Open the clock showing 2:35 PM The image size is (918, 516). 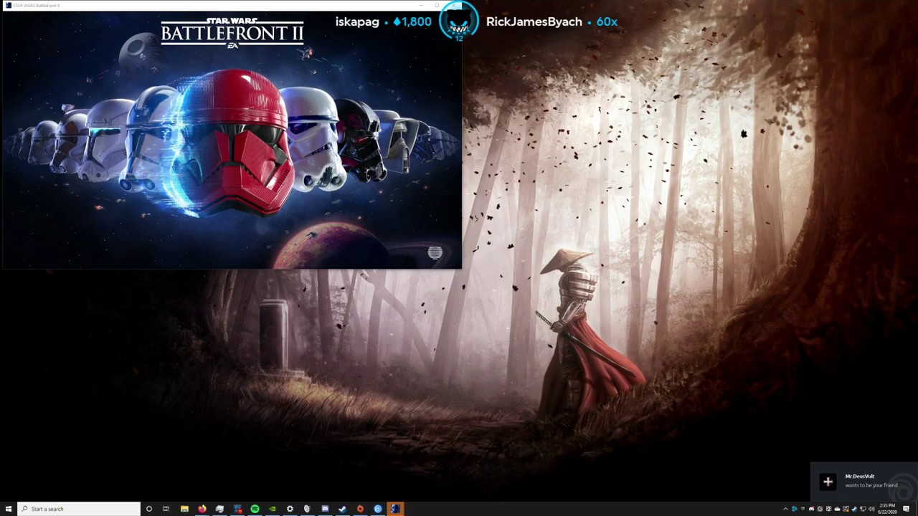(887, 509)
